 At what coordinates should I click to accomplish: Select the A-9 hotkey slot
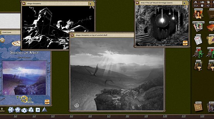(146, 116)
